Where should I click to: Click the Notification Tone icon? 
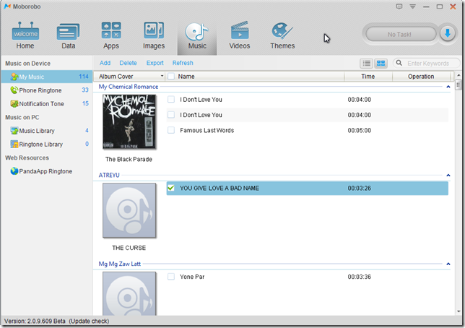[14, 103]
